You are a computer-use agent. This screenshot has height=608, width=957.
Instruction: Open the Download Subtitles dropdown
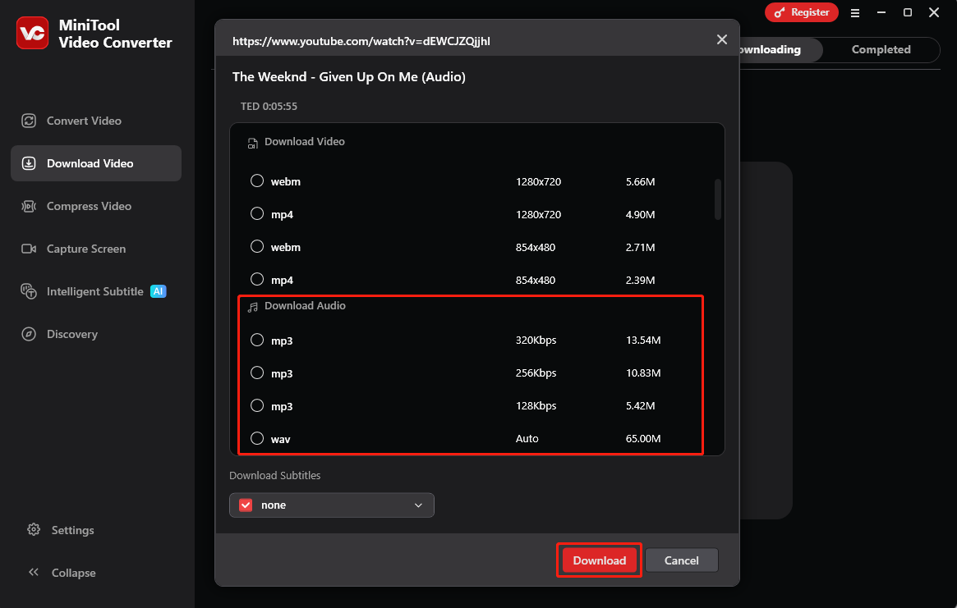(331, 505)
